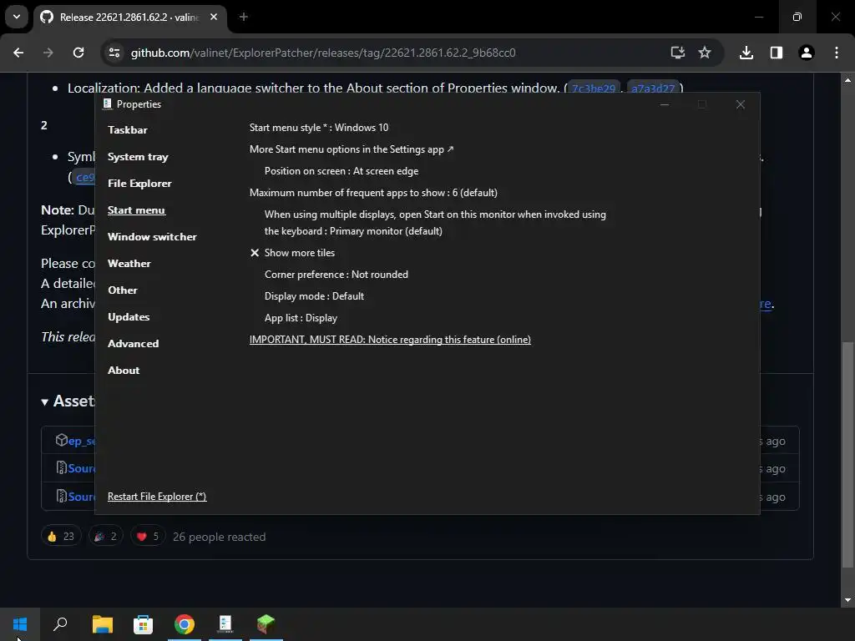Viewport: 855px width, 641px height.
Task: Minimize the Properties window
Action: (x=664, y=104)
